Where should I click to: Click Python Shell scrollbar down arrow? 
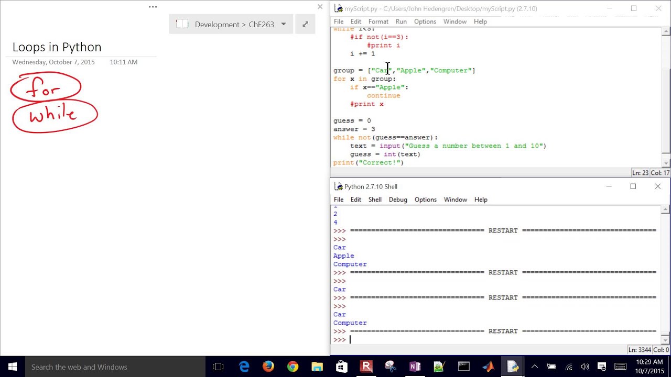pyautogui.click(x=666, y=340)
